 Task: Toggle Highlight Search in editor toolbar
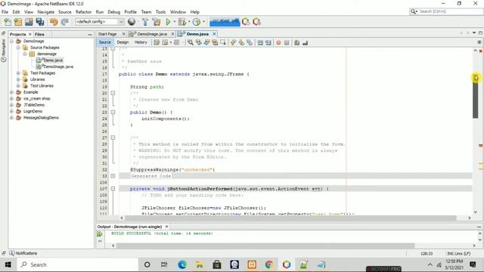[x=215, y=42]
